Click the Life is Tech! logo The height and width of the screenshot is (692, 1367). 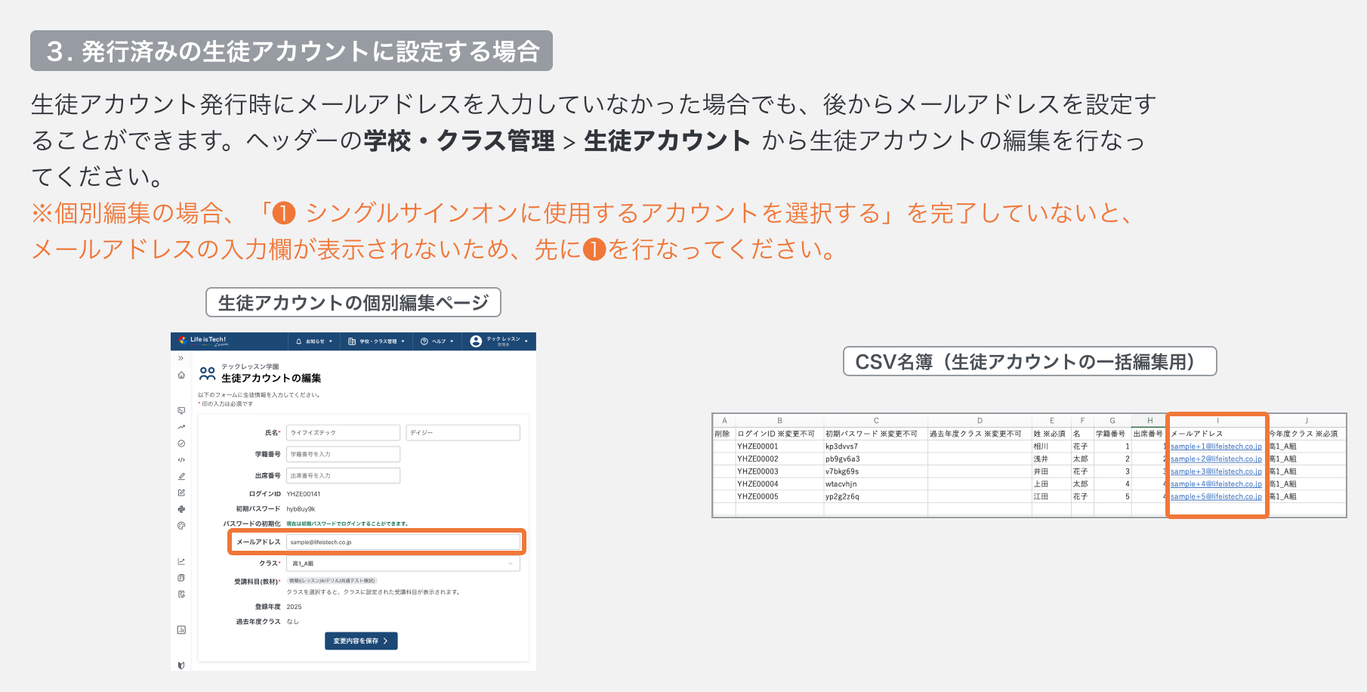[203, 341]
